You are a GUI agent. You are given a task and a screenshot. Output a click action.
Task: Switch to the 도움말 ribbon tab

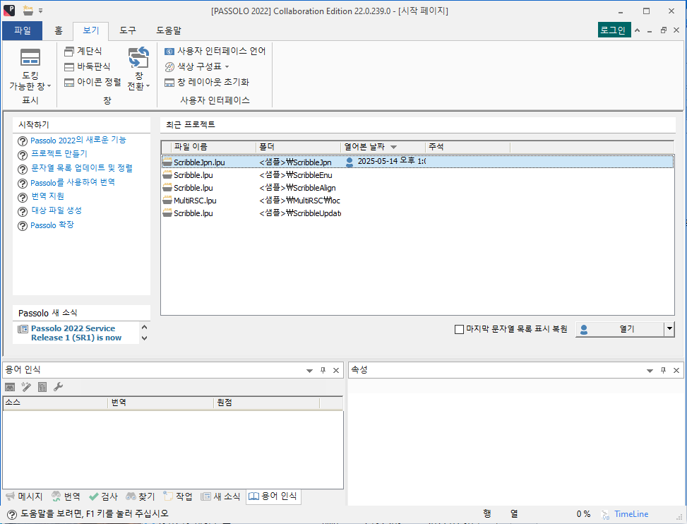tap(169, 30)
